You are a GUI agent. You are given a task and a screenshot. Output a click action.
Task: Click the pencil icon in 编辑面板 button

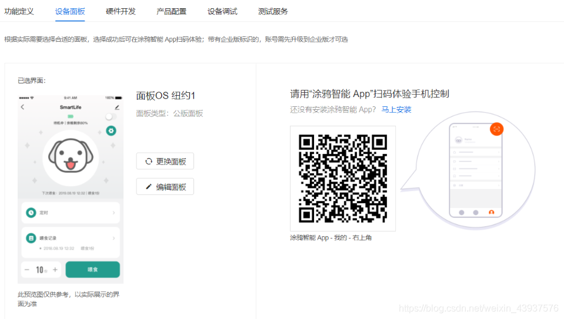coord(149,187)
